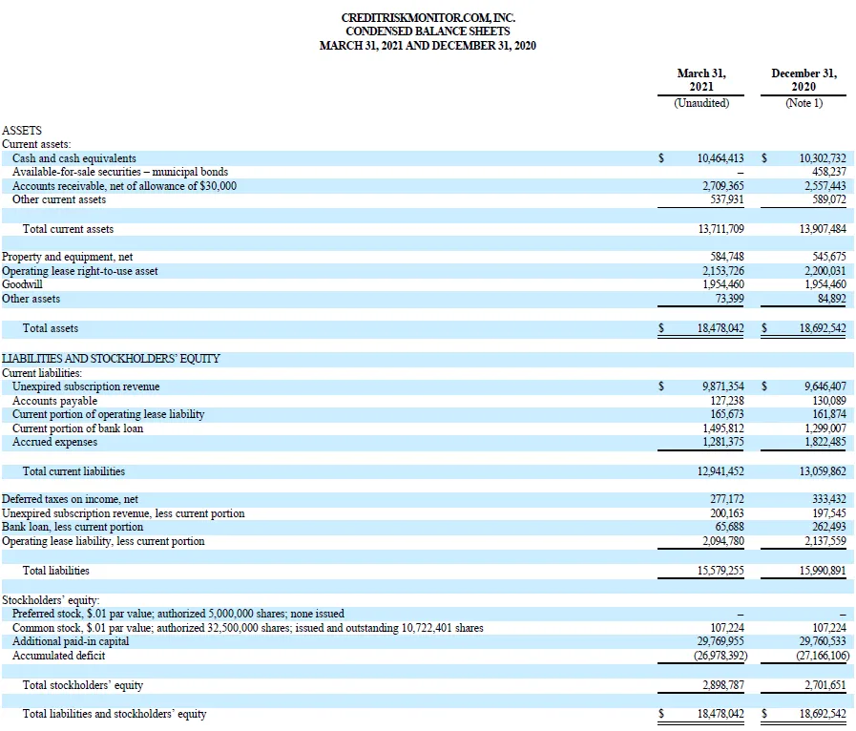The width and height of the screenshot is (856, 731).
Task: Click total current assets value 13,907,484
Action: pyautogui.click(x=823, y=229)
